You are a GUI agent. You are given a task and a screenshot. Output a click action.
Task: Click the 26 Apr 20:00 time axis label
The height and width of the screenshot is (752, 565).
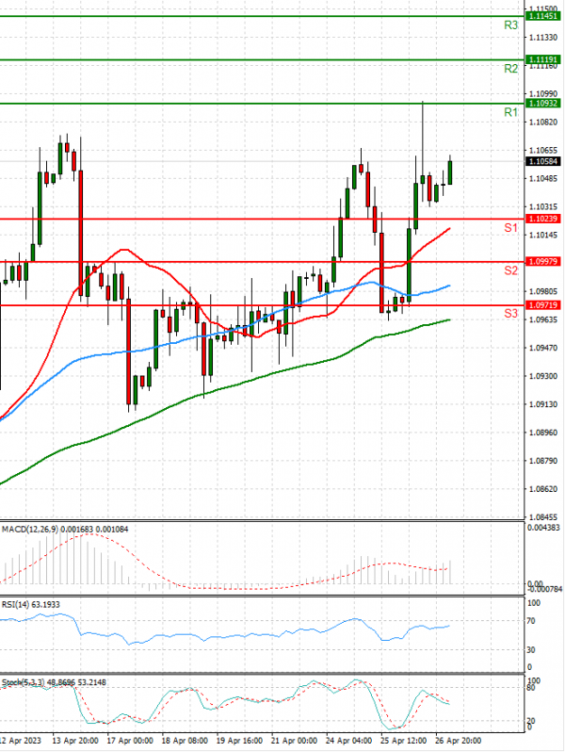click(459, 741)
